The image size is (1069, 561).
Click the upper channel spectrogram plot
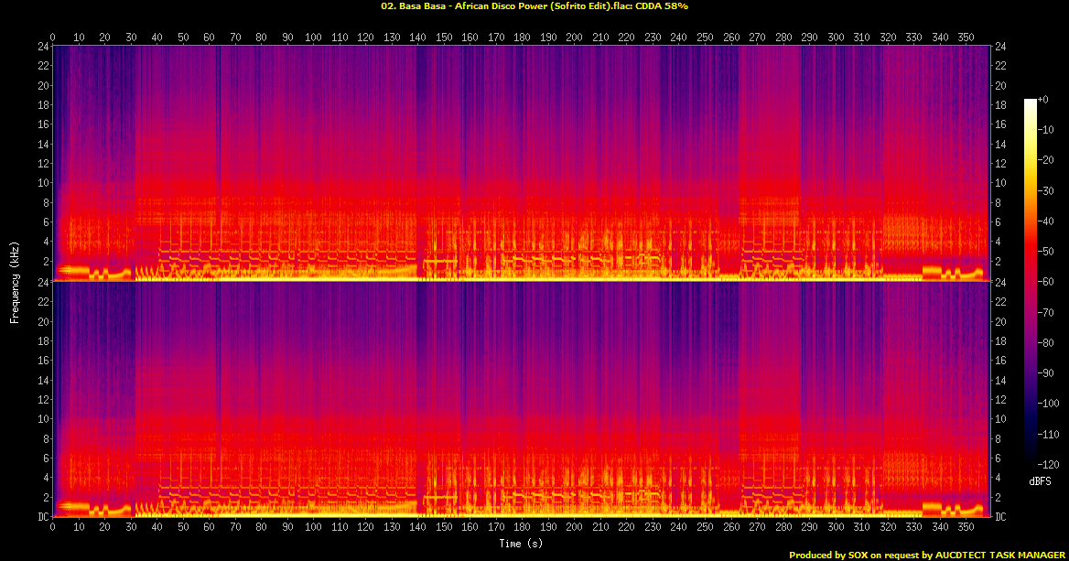pyautogui.click(x=521, y=163)
